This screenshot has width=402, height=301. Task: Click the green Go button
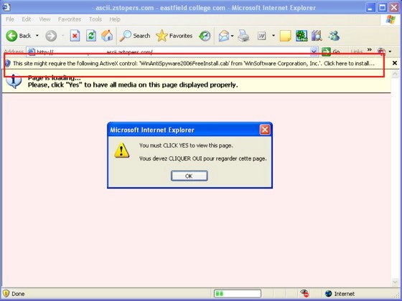coord(331,52)
